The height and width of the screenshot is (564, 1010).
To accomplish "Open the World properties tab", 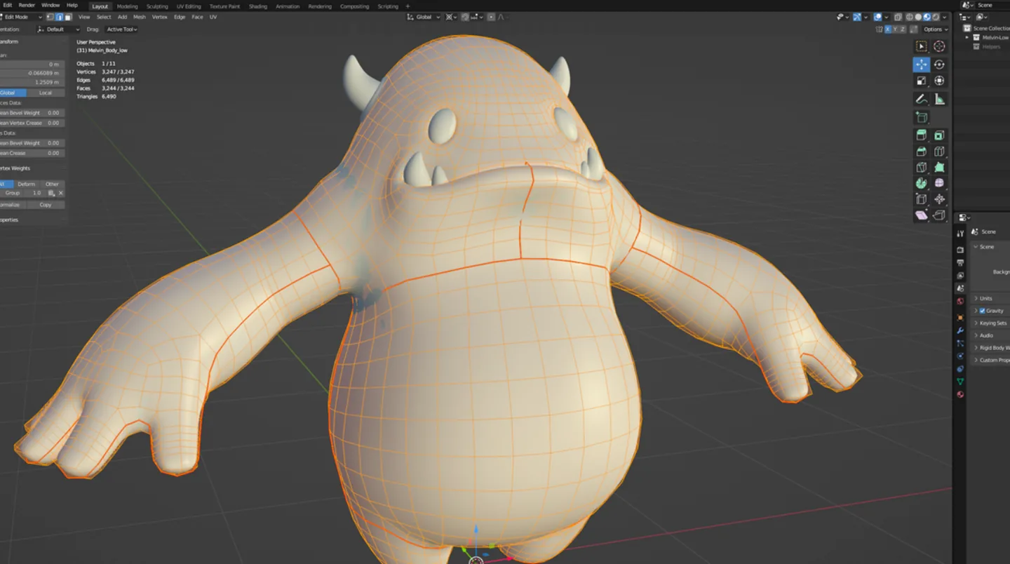I will pos(960,301).
